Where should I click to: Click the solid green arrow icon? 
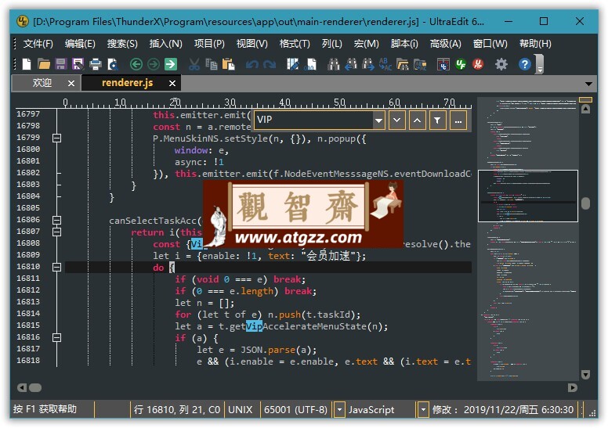coord(171,64)
